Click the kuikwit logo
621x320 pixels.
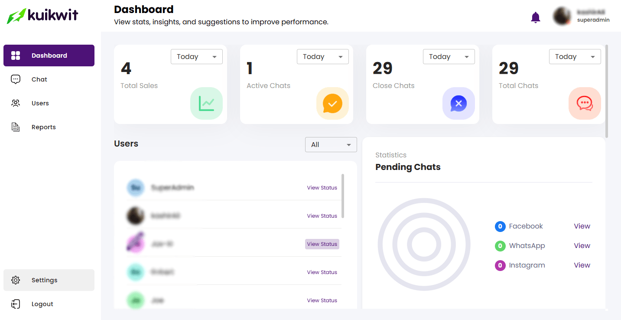pos(42,16)
